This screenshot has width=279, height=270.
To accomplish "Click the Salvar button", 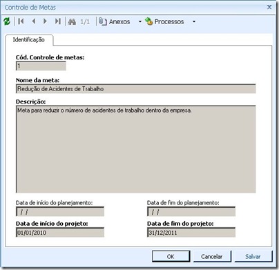I will 253,256.
